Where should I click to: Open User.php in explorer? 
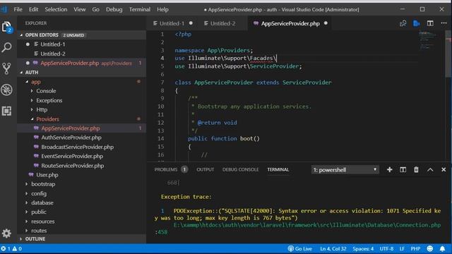pos(47,175)
